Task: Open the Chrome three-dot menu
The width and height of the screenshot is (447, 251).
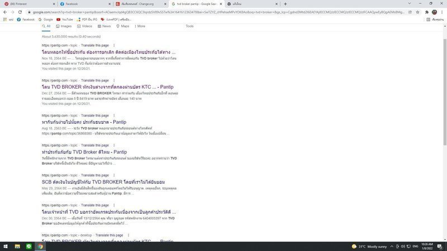Action: (x=442, y=12)
